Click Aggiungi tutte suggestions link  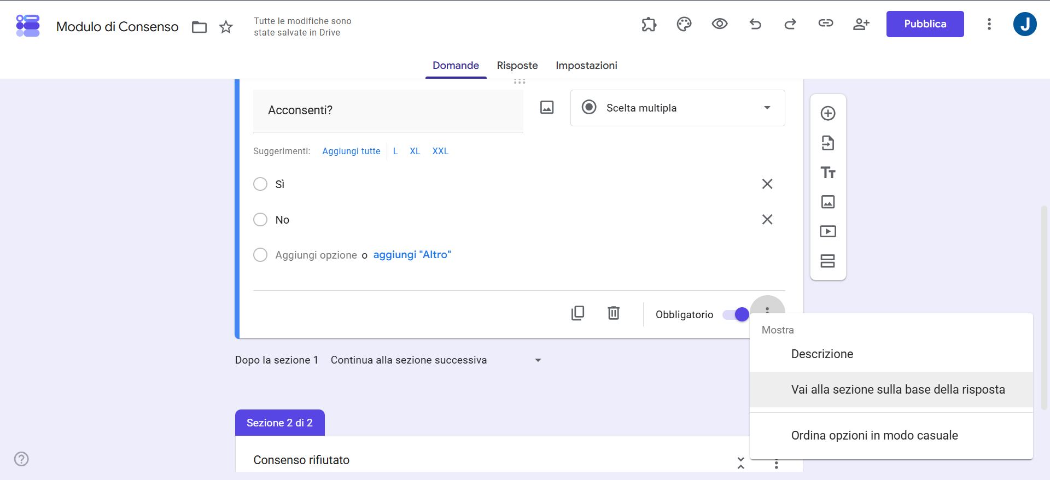351,151
